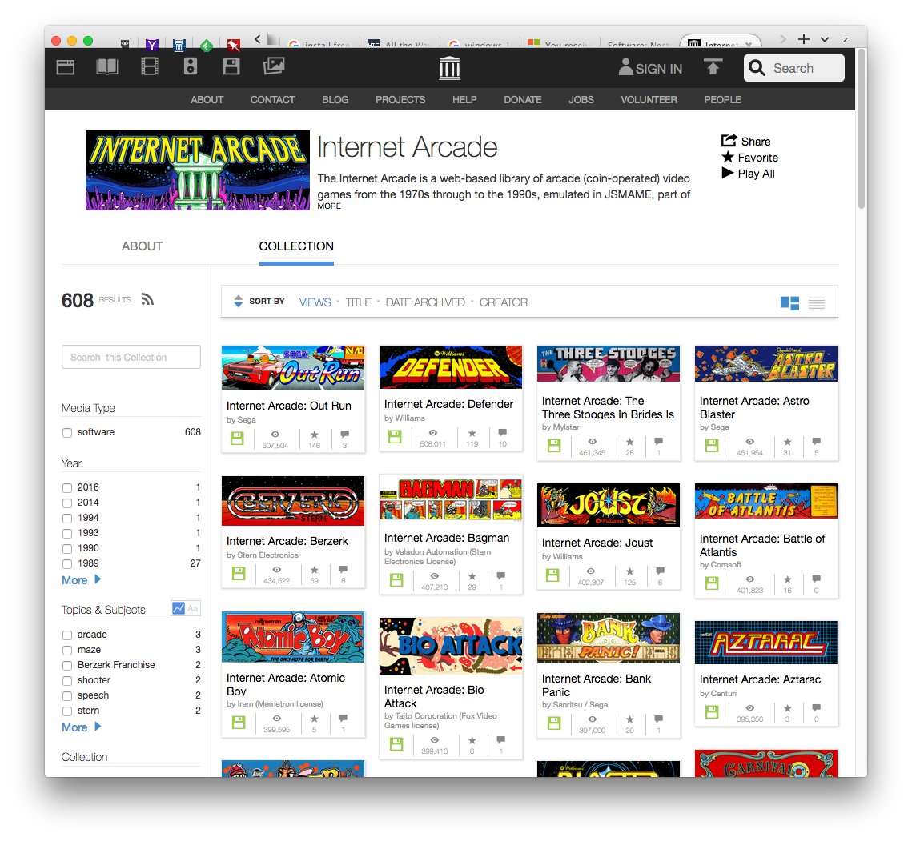
Task: Check the 2016 year checkbox
Action: coord(67,487)
